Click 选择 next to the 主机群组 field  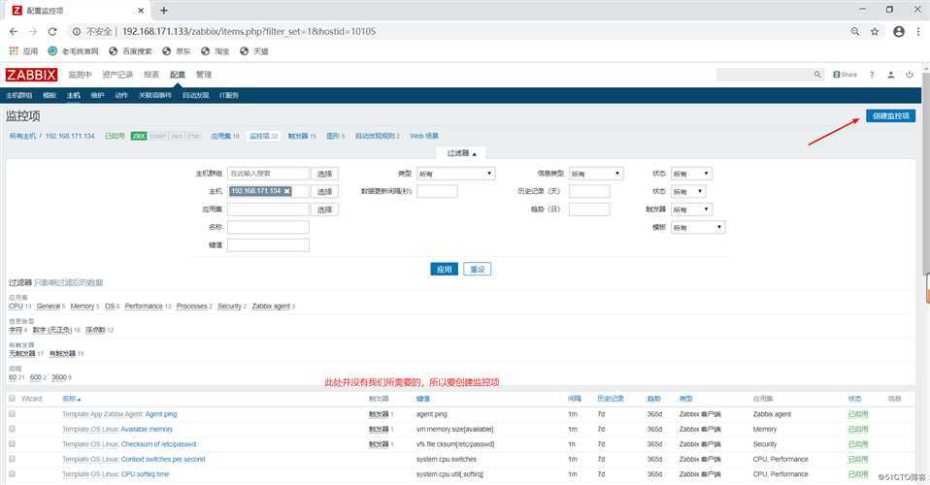pos(325,174)
